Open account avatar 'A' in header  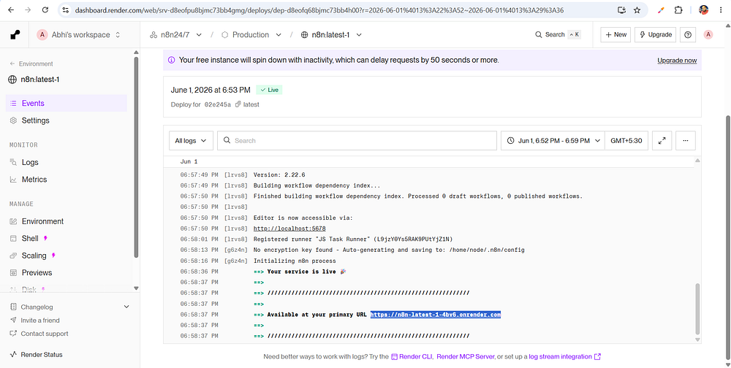708,34
